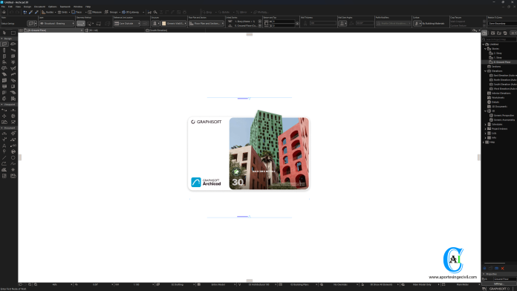
Task: Click the building material color swatch
Action: coord(164,24)
